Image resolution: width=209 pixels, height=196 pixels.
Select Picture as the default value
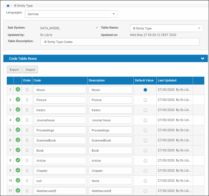(145, 100)
